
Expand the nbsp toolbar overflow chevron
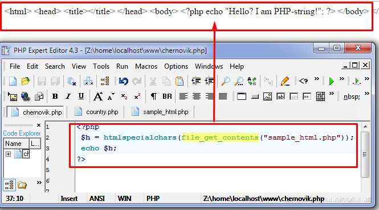[366, 94]
